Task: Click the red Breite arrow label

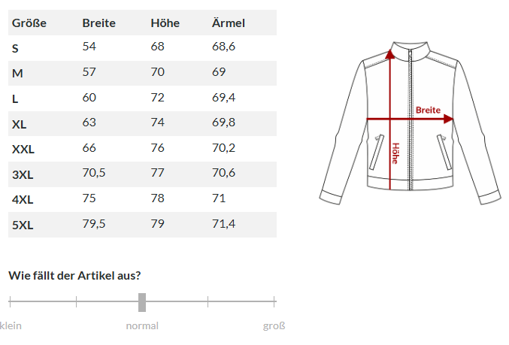Action: [428, 110]
